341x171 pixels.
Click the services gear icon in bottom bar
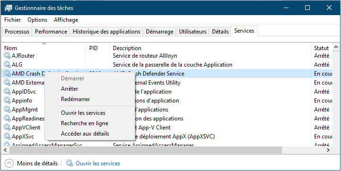click(69, 163)
